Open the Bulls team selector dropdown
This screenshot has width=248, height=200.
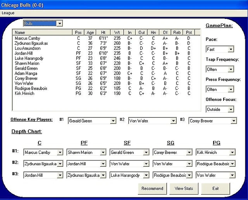coord(43,24)
